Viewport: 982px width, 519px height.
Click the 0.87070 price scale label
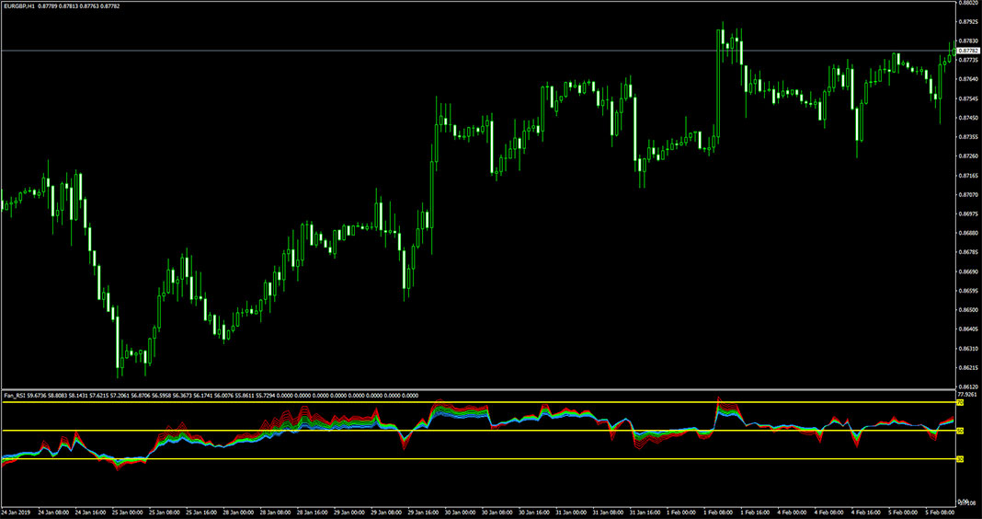coord(968,194)
